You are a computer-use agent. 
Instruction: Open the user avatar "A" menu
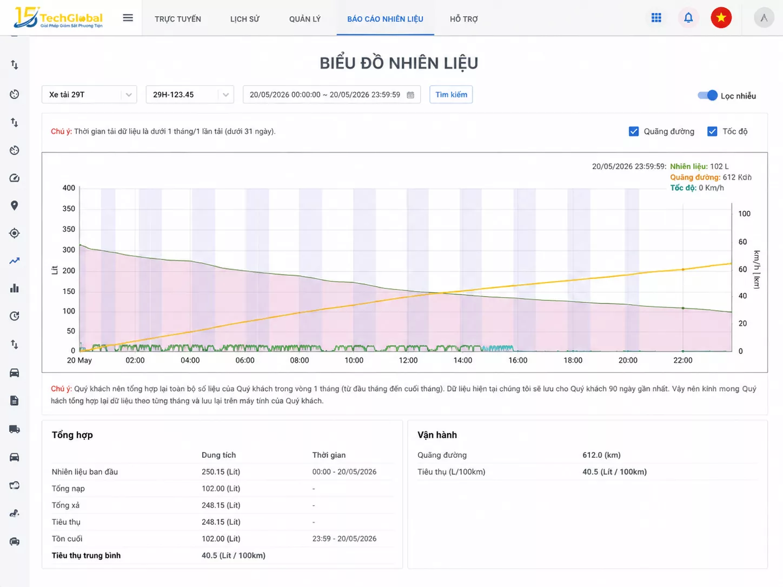[x=764, y=18]
